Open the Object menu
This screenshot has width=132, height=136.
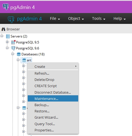coord(76,18)
